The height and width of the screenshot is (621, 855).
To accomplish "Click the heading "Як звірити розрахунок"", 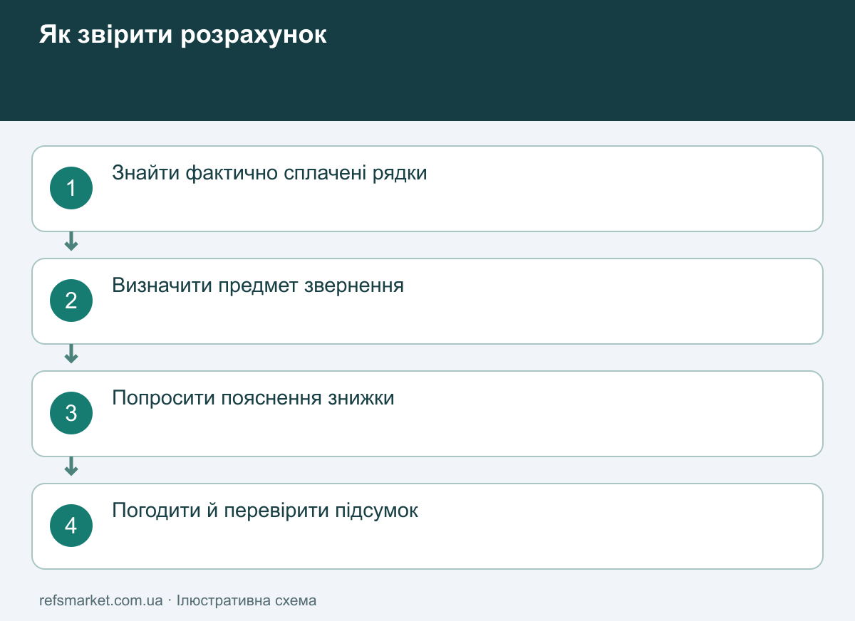I will (x=183, y=34).
